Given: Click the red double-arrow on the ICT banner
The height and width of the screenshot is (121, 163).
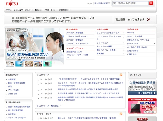Looking at the screenshot, I should [149, 19].
